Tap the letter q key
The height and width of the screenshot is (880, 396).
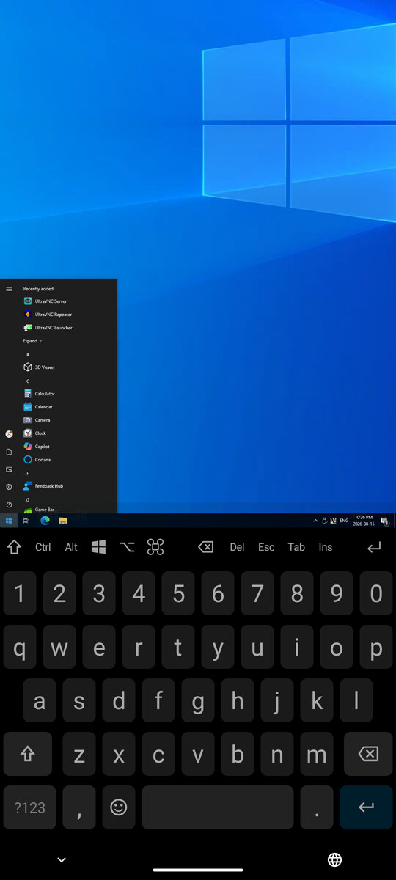[20, 648]
